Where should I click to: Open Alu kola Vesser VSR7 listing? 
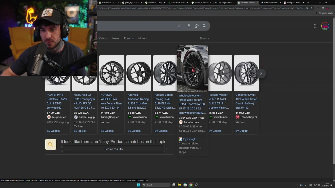click(219, 101)
